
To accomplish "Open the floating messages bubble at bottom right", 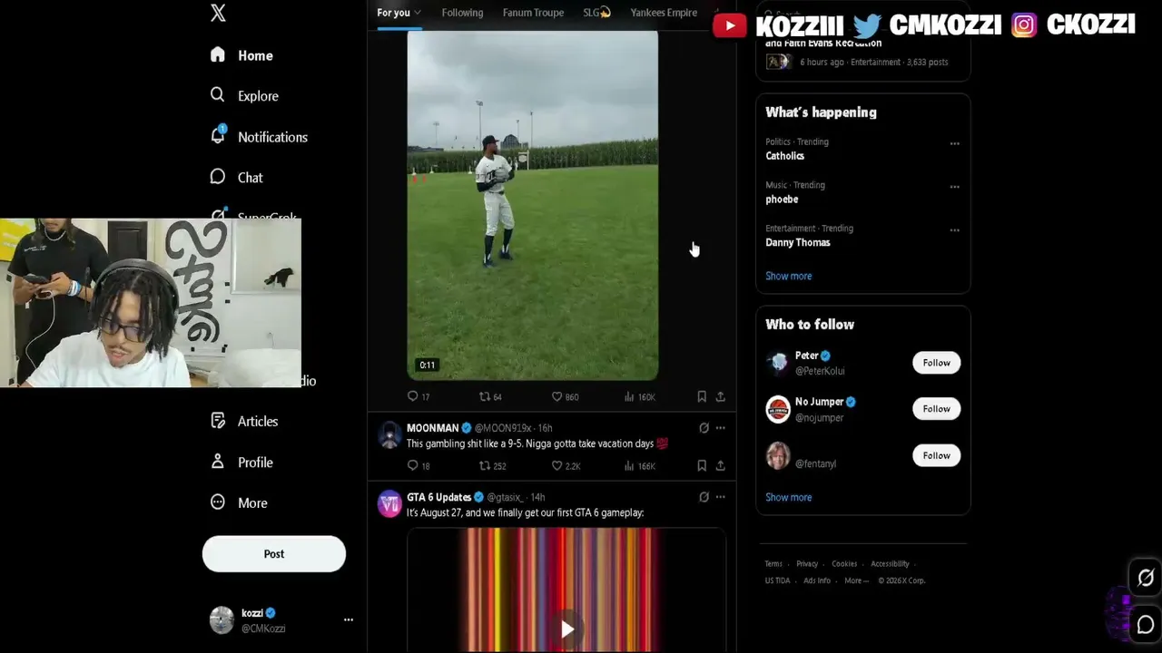I will tap(1146, 624).
